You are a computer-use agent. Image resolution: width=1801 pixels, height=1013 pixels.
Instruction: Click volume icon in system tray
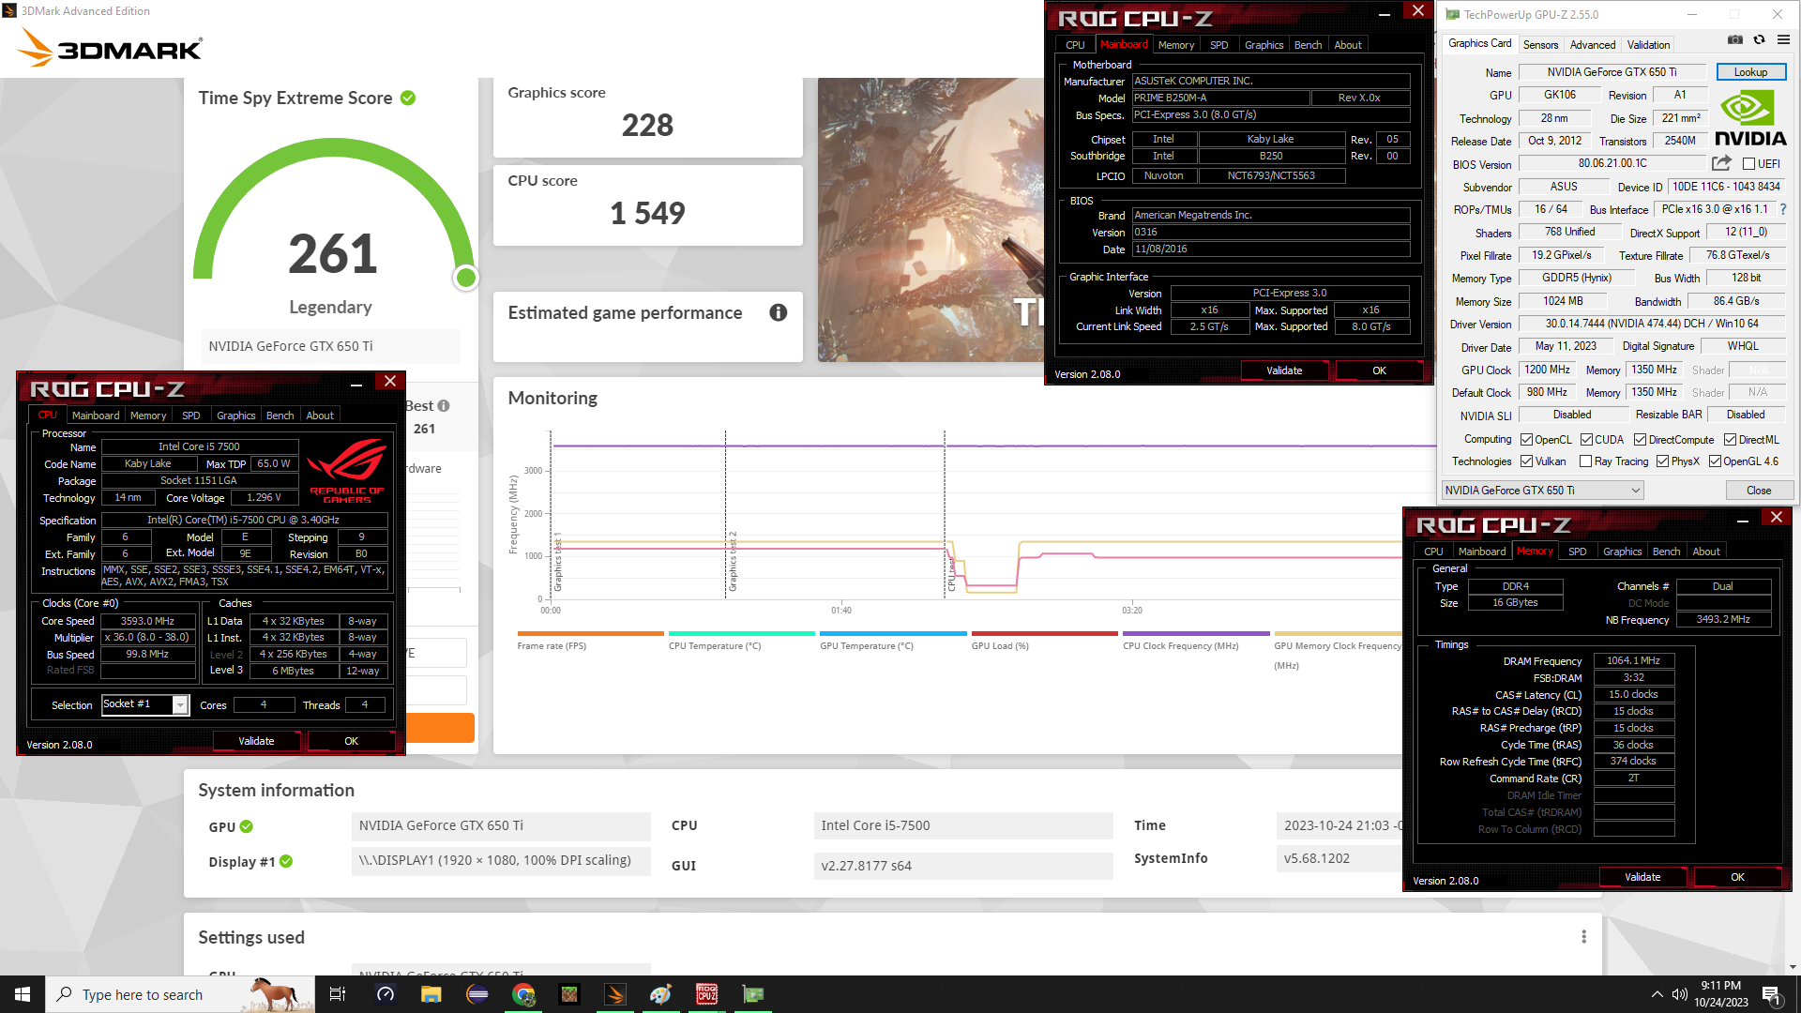click(x=1679, y=994)
